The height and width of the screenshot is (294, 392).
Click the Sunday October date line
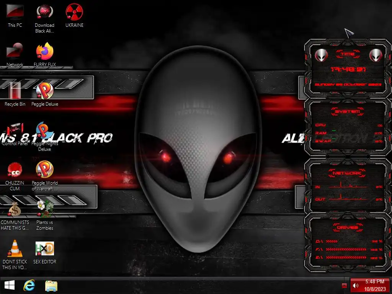pyautogui.click(x=348, y=85)
